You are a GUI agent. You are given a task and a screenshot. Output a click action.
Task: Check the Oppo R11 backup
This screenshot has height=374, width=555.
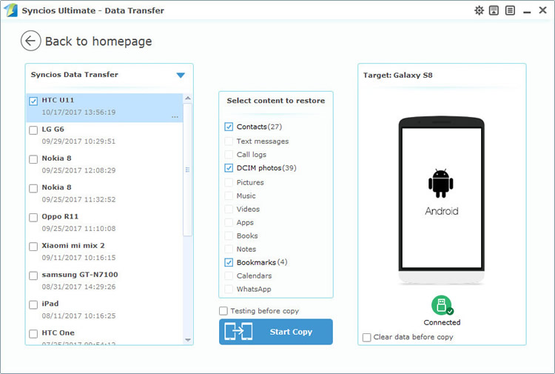pyautogui.click(x=33, y=218)
